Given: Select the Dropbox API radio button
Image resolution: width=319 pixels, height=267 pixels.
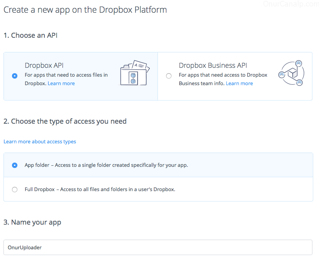Looking at the screenshot, I should [15, 76].
